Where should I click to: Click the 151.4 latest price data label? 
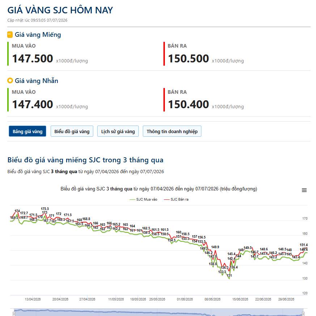(x=304, y=245)
